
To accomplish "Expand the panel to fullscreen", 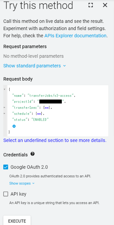I will [91, 5].
